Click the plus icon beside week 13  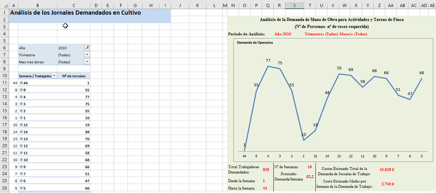(x=21, y=139)
